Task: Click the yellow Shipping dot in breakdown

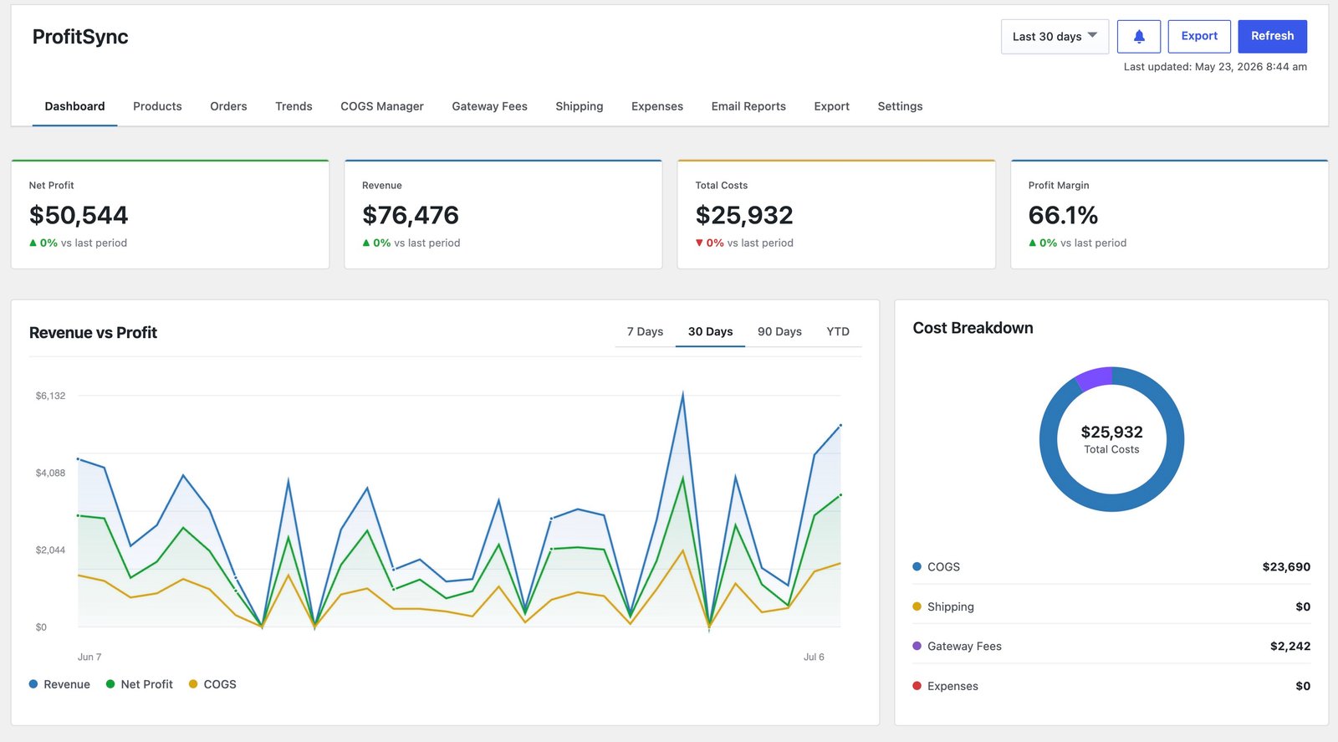Action: pos(917,606)
